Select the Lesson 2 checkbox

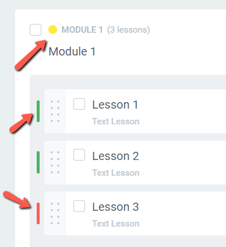click(79, 155)
